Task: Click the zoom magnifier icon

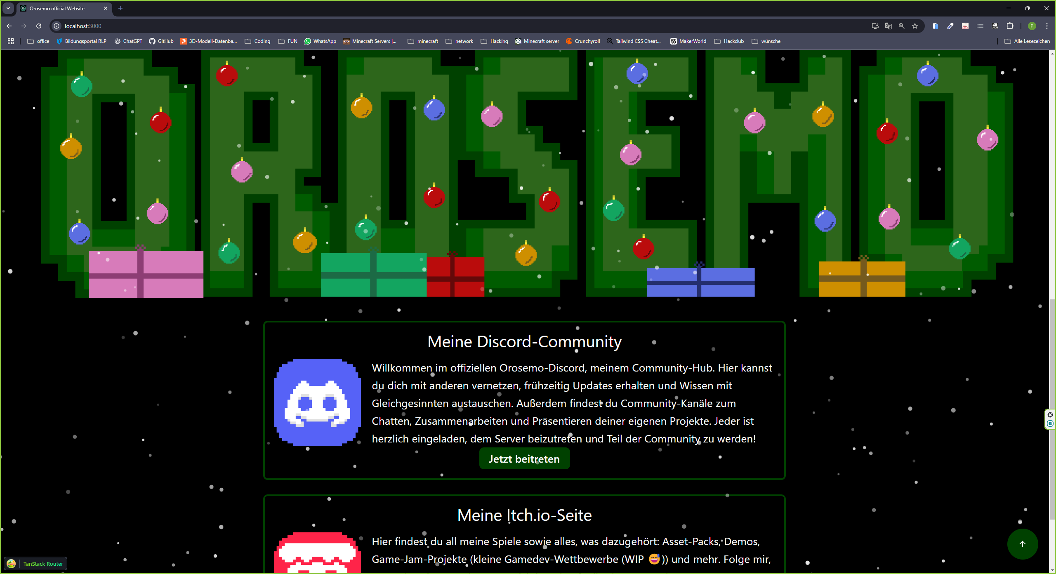Action: click(902, 26)
